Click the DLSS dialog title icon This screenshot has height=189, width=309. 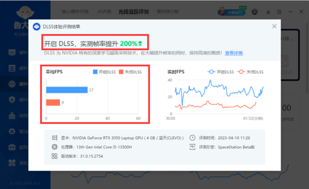37,27
